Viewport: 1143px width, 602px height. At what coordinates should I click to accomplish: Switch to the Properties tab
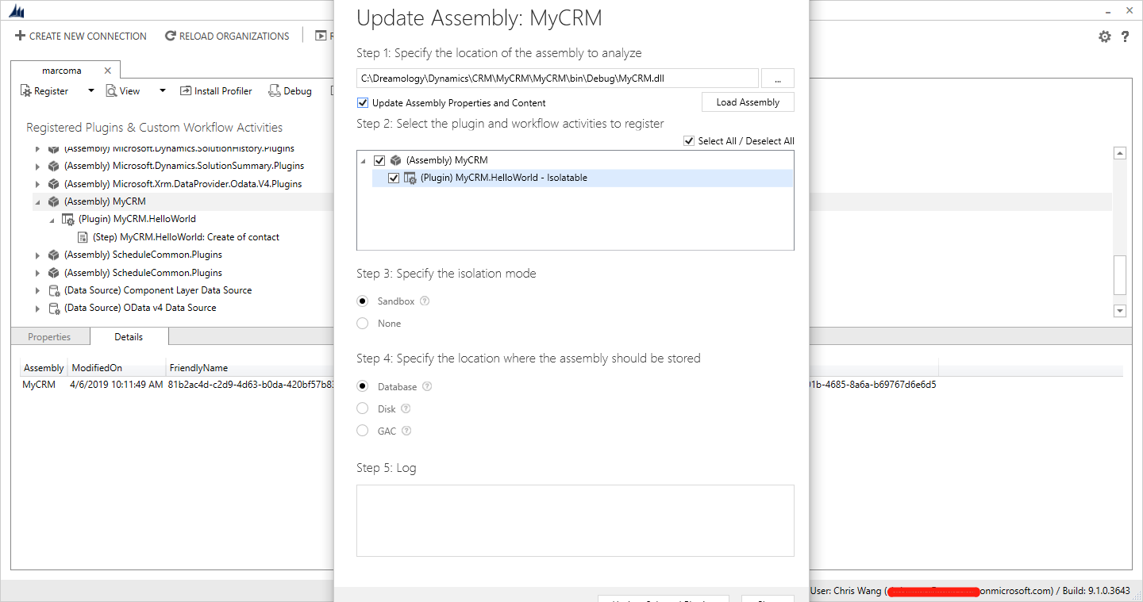pos(50,336)
